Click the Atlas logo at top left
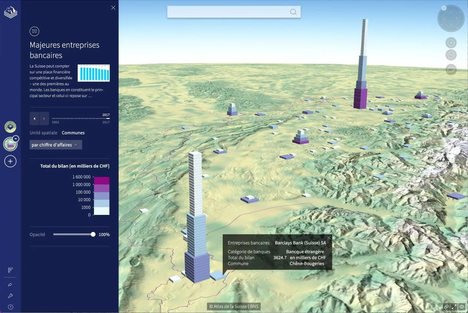 click(x=10, y=11)
